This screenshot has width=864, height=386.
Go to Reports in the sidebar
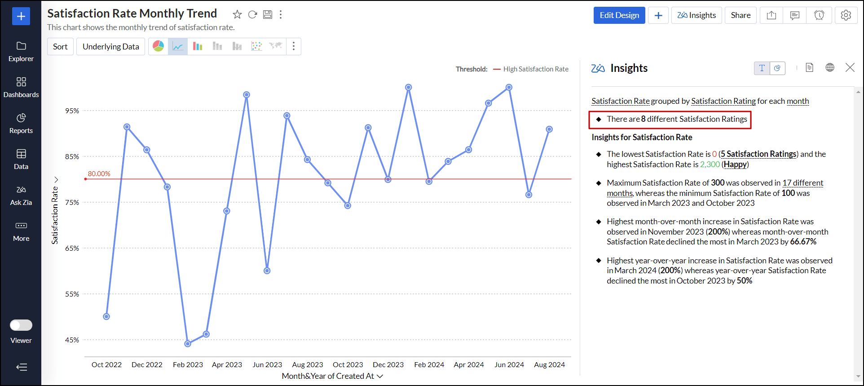(x=21, y=123)
